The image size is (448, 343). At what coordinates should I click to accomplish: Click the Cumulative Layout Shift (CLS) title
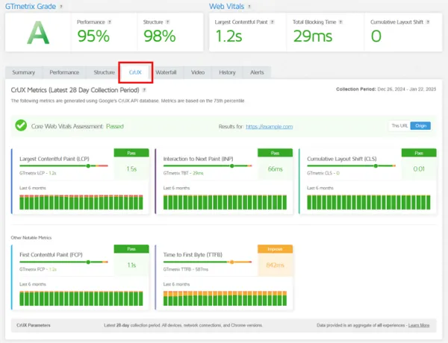tap(342, 159)
